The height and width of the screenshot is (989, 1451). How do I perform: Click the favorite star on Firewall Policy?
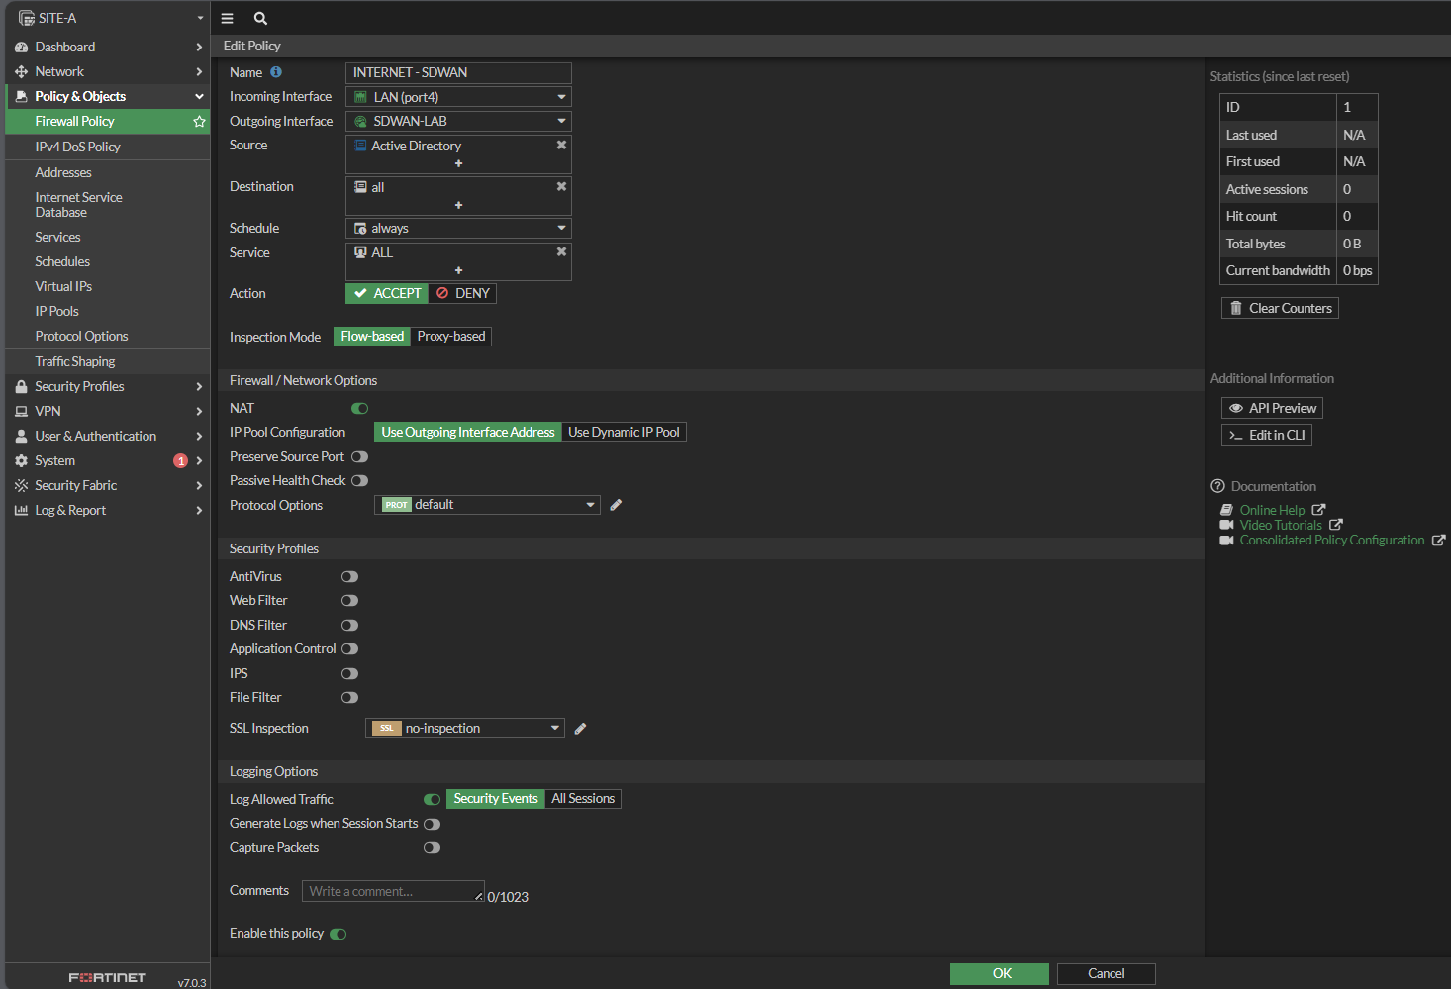pyautogui.click(x=199, y=121)
